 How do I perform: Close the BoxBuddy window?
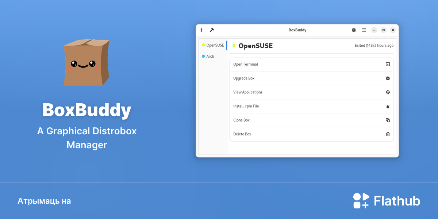coord(393,30)
